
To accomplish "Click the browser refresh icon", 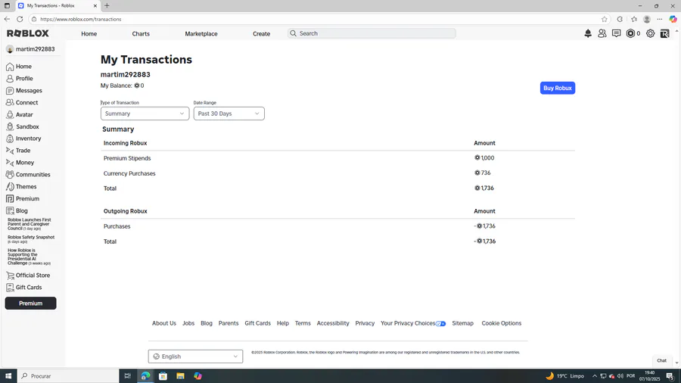I will (20, 19).
